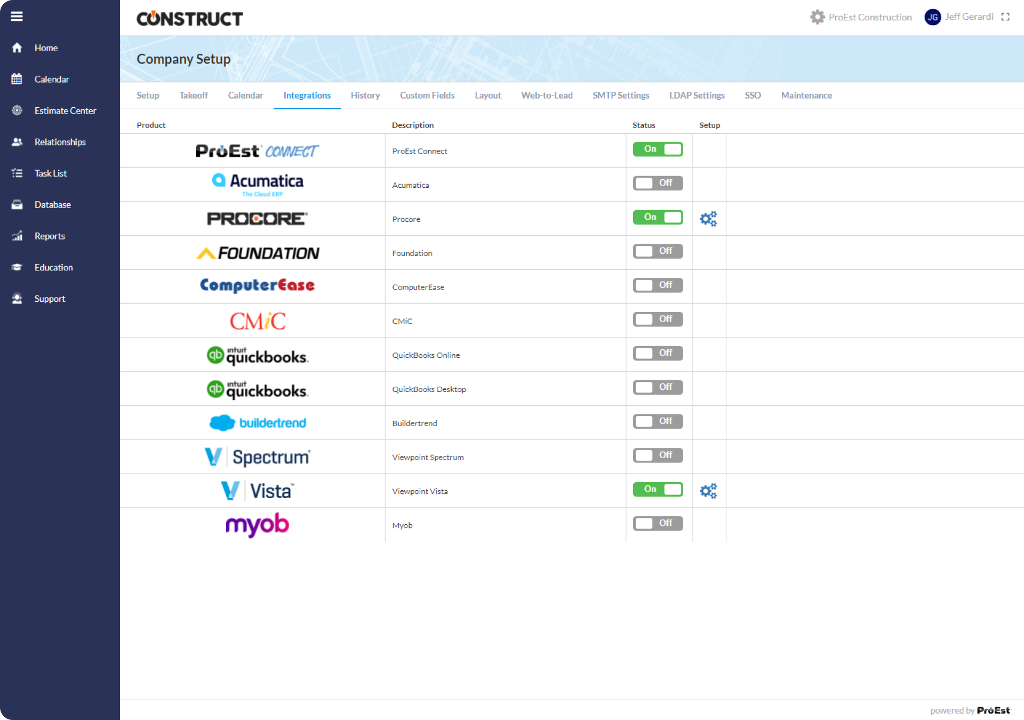Open the hamburger navigation menu
This screenshot has width=1024, height=720.
point(17,17)
